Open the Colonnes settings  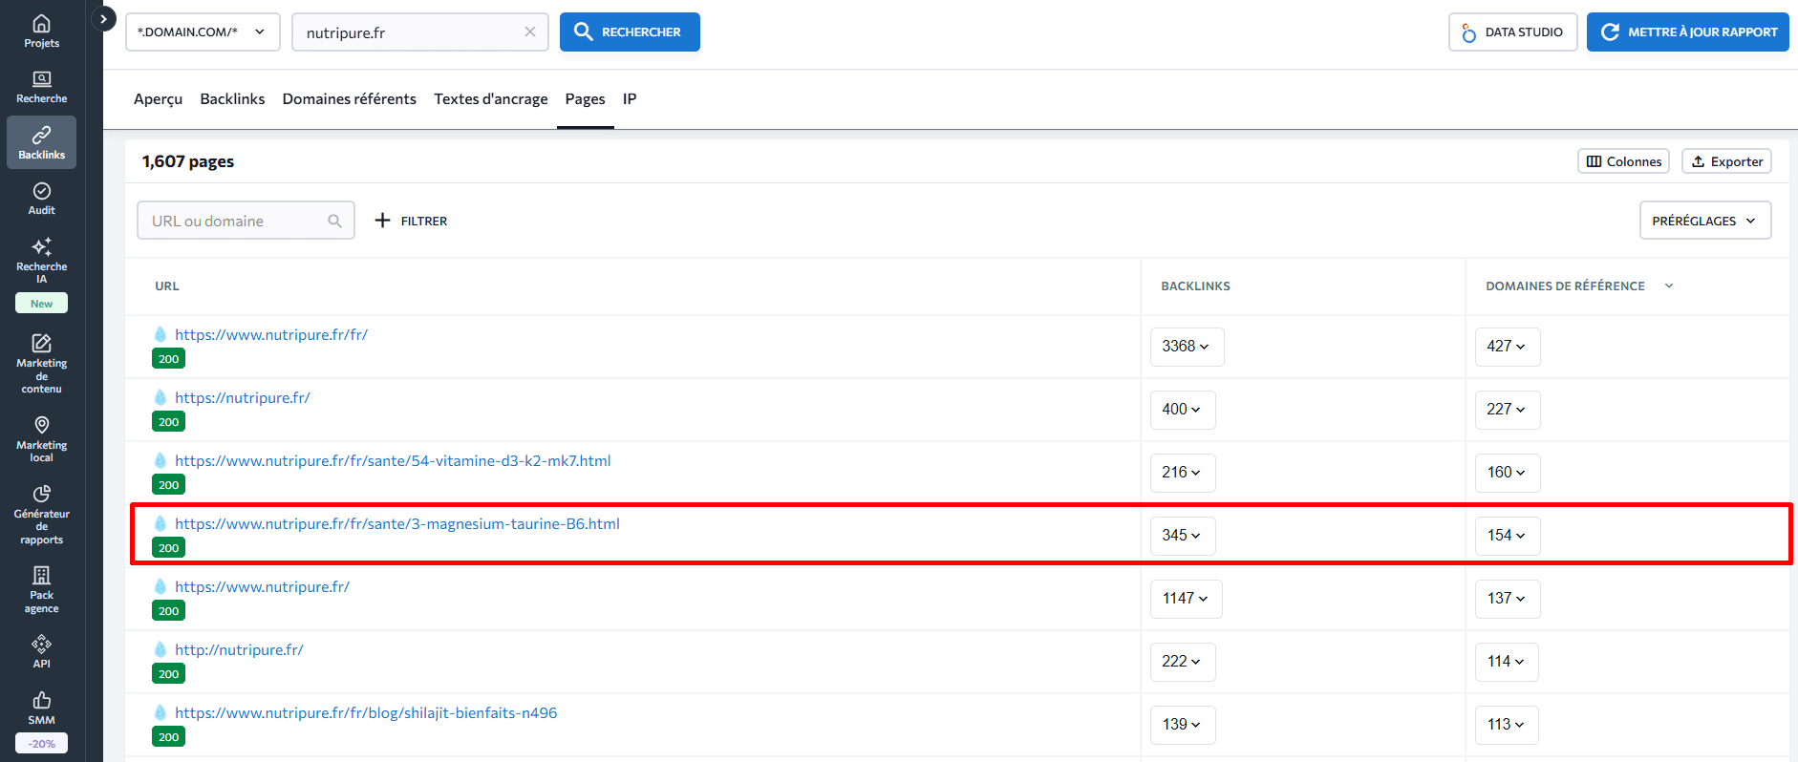[x=1623, y=161]
